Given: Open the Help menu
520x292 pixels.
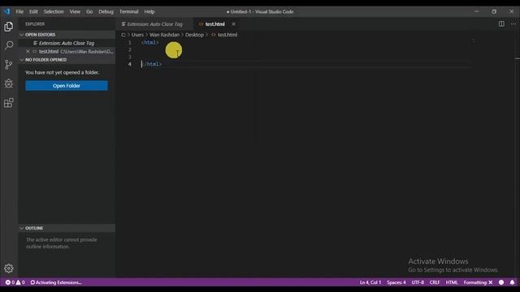Looking at the screenshot, I should pos(149,11).
